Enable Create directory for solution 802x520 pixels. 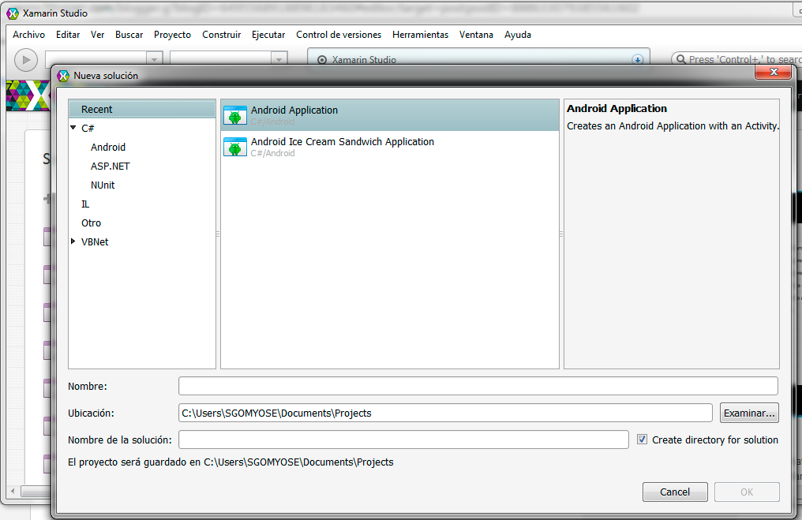[643, 440]
